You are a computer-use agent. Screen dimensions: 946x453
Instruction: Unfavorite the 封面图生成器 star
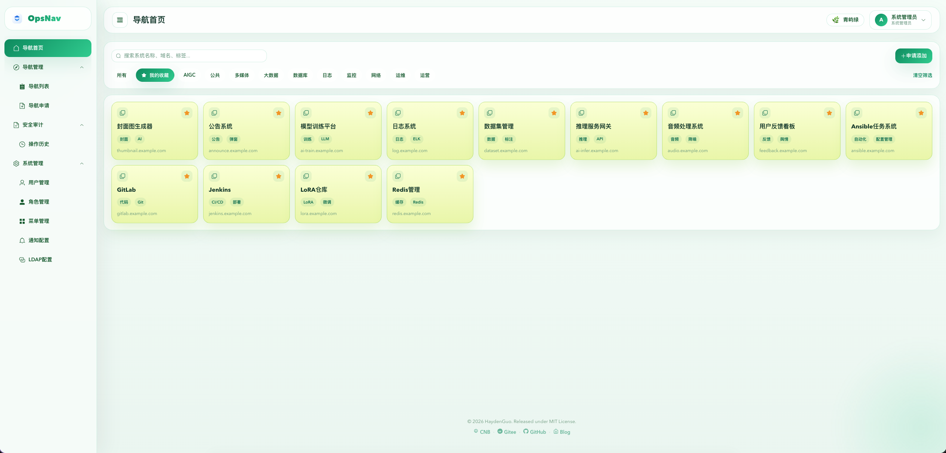click(x=187, y=113)
